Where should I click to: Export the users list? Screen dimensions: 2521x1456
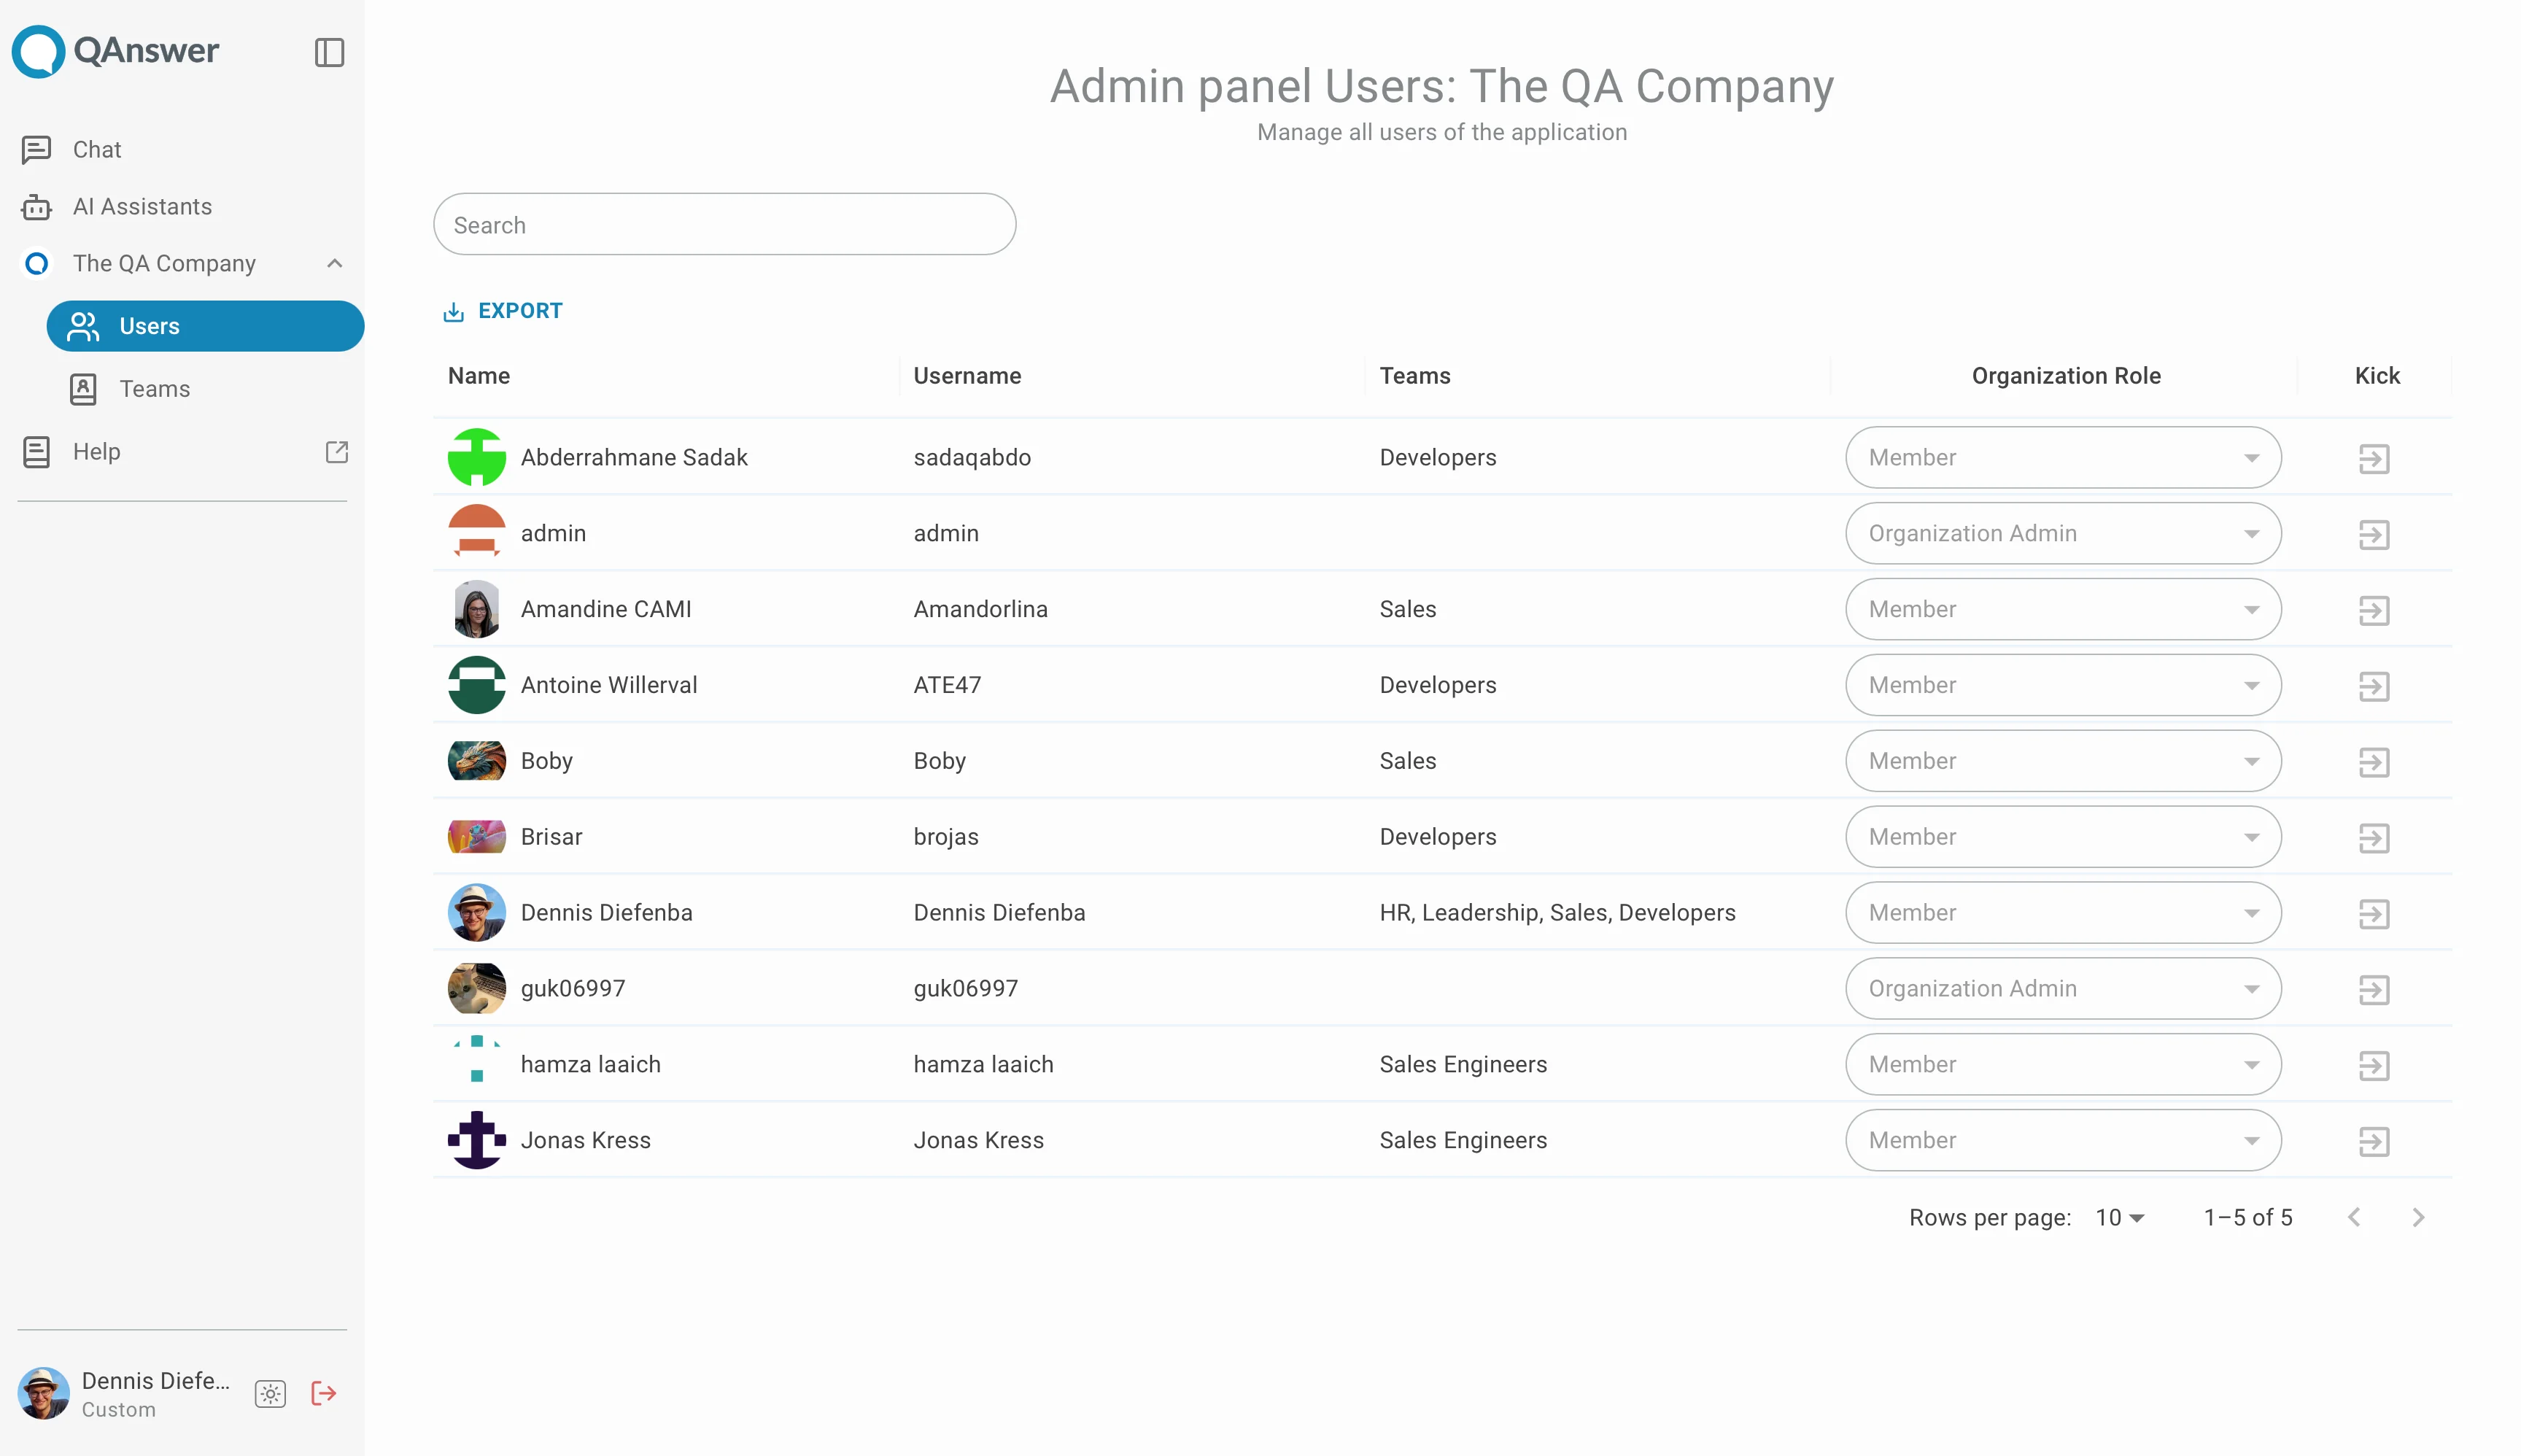pos(503,311)
